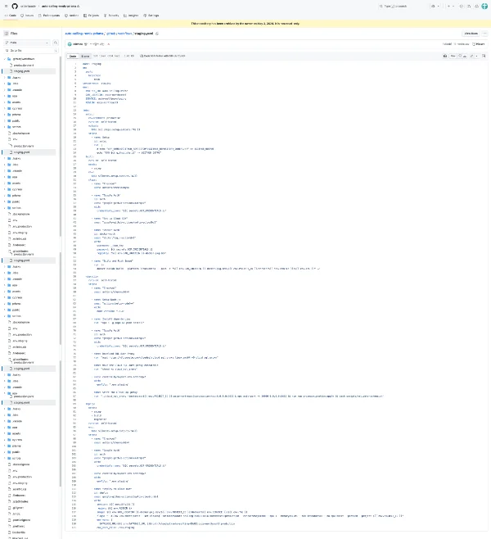Image resolution: width=491 pixels, height=539 pixels.
Task: Copy the file path with the copy icon
Action: point(157,34)
